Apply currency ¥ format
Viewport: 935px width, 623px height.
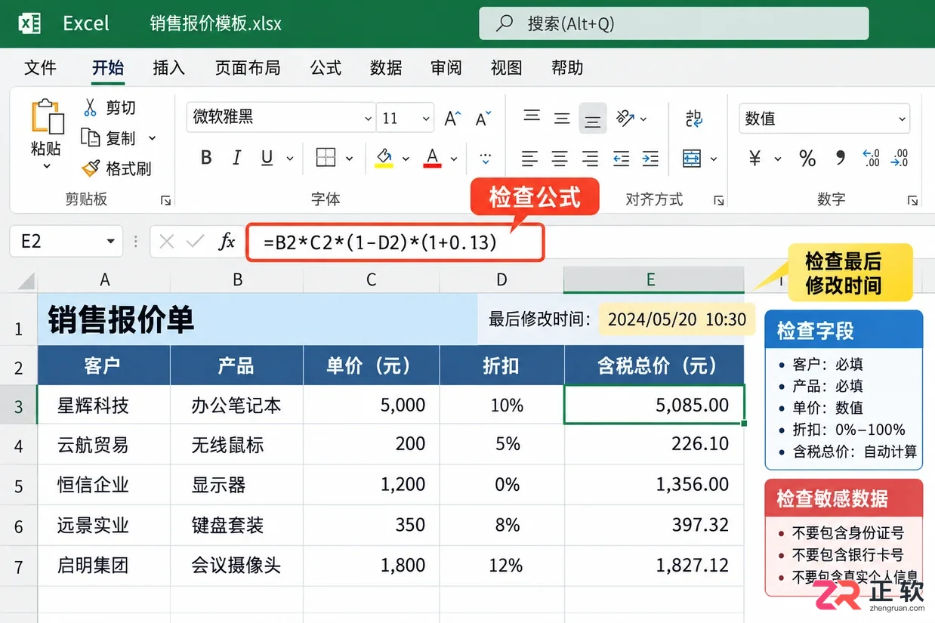coord(754,159)
